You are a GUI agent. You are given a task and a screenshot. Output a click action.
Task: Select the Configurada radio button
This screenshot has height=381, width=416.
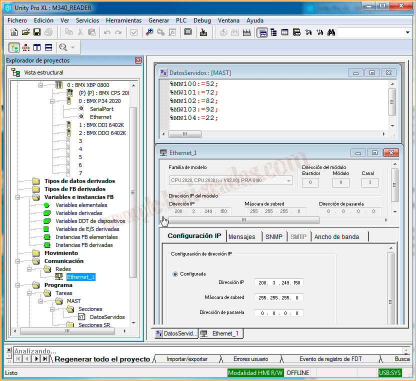pyautogui.click(x=175, y=274)
